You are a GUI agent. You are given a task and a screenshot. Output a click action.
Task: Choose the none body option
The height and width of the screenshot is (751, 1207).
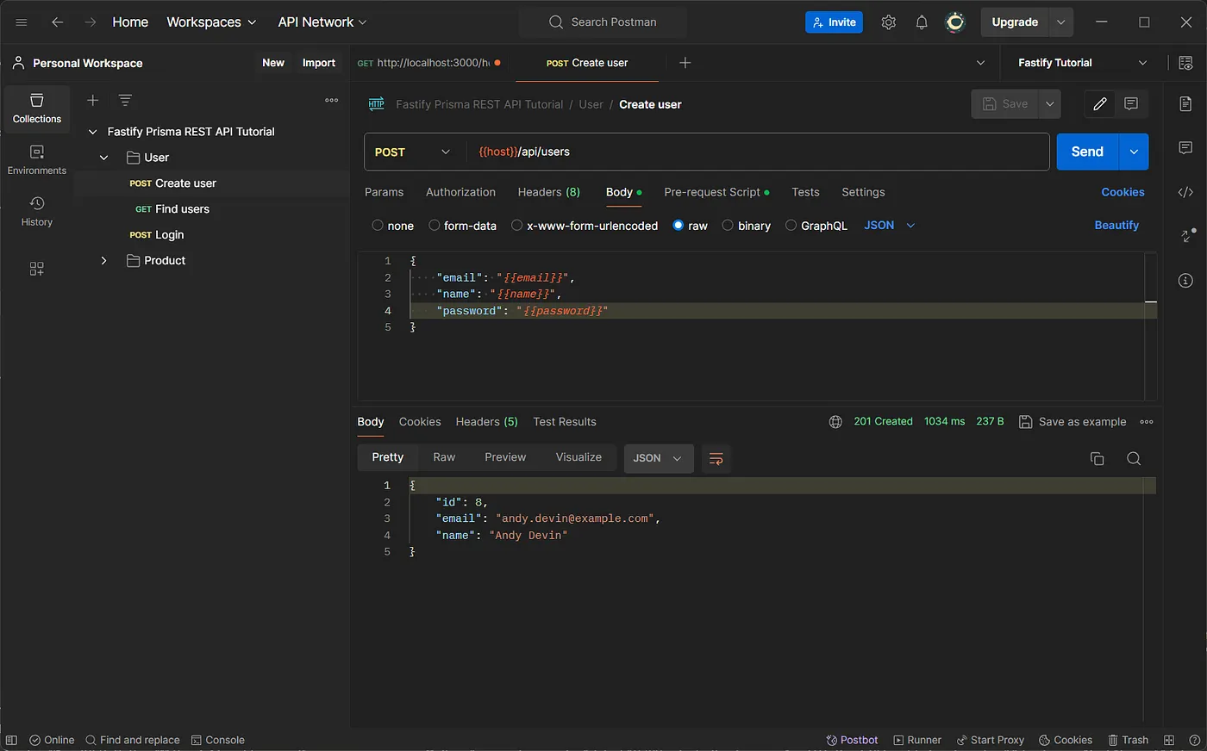392,226
